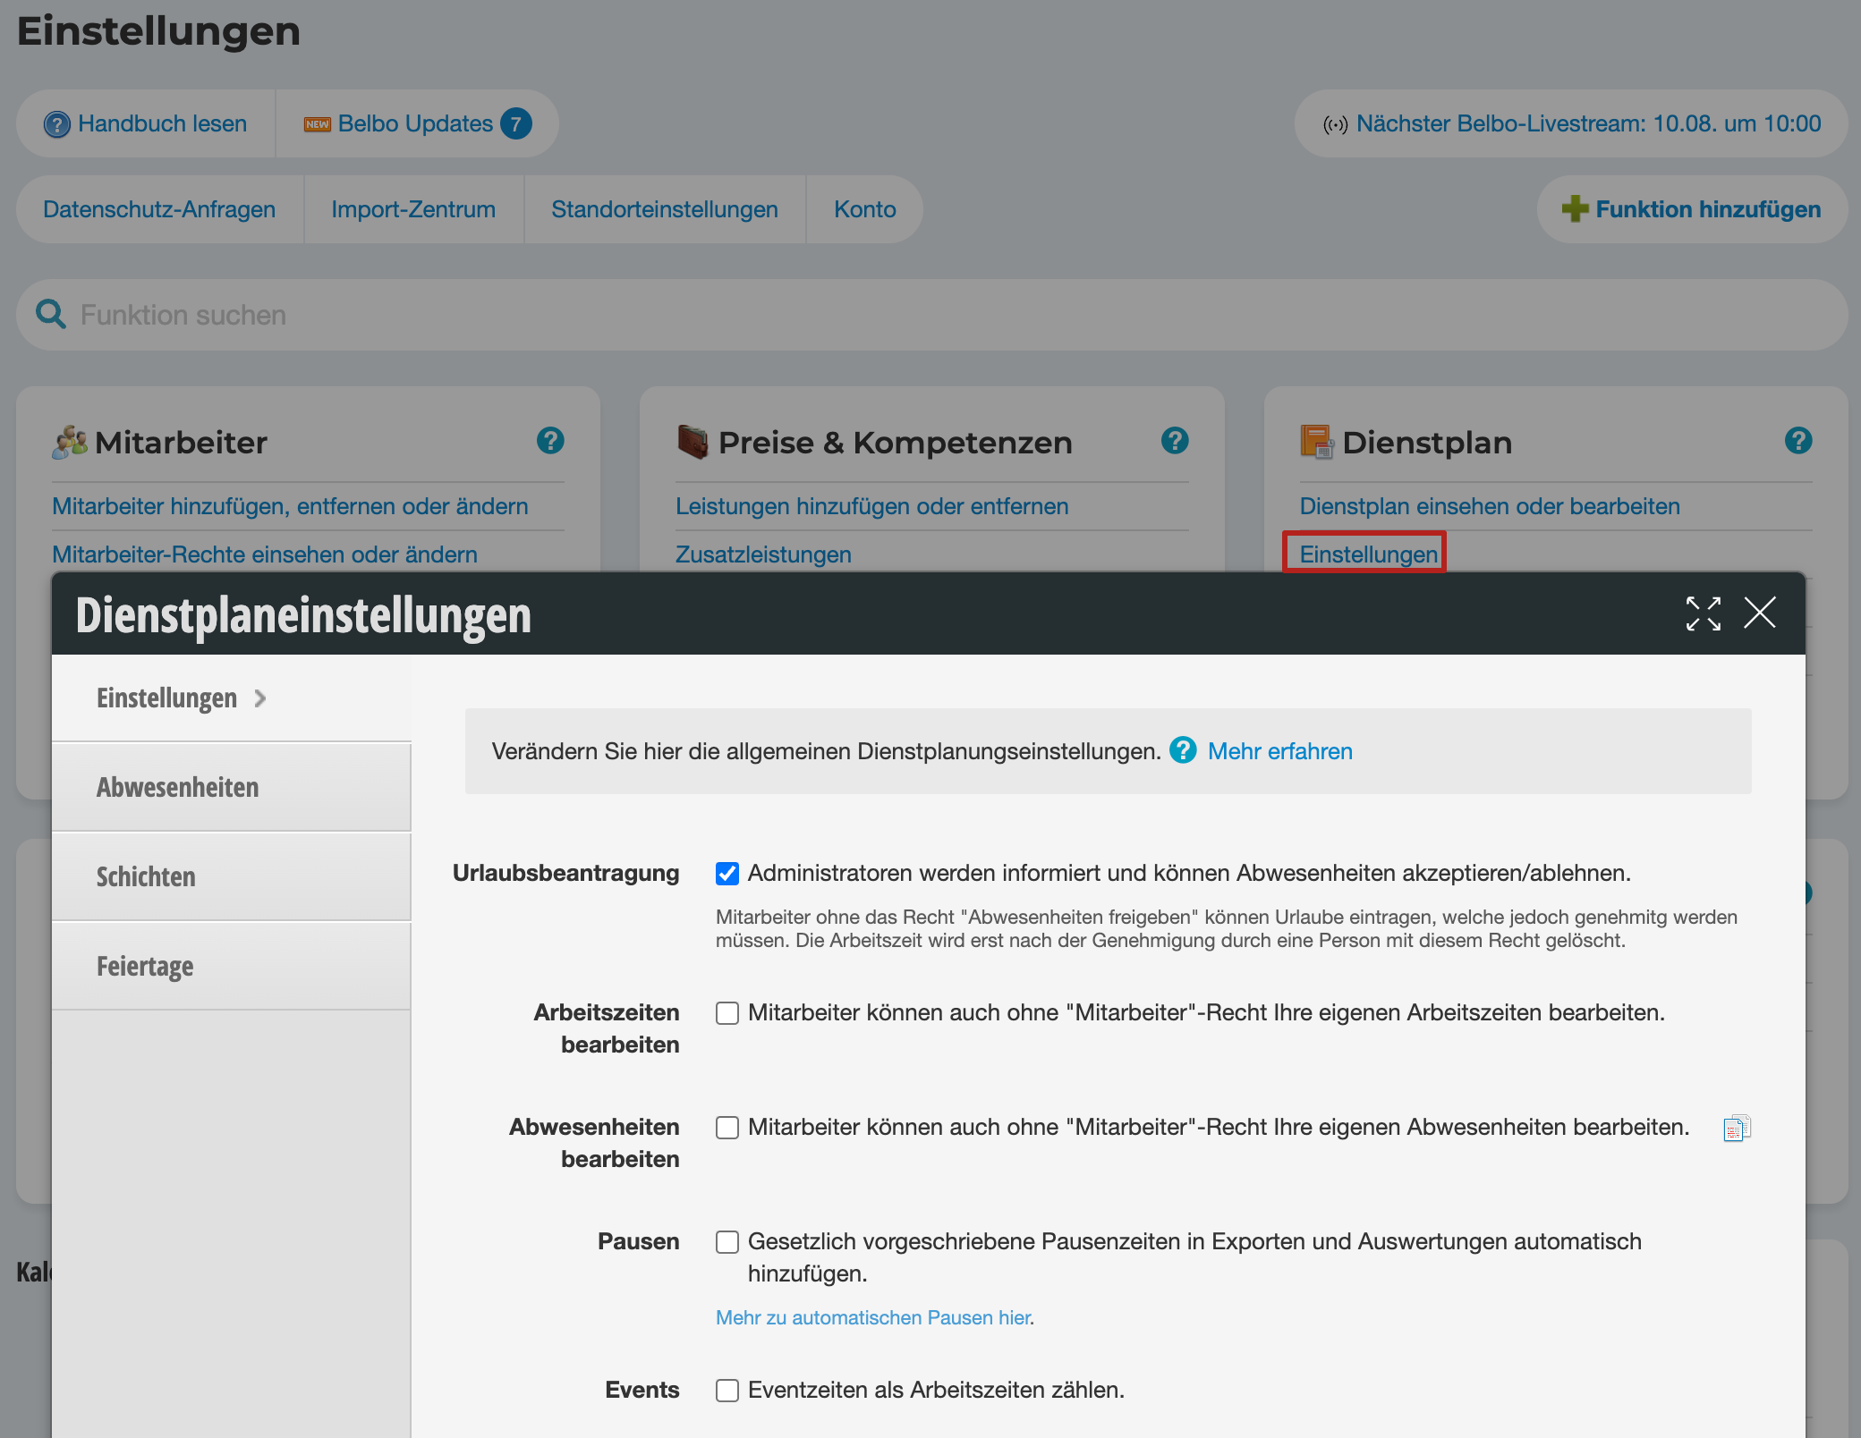The width and height of the screenshot is (1861, 1438).
Task: Enable the Abwesenheiten bearbeiten checkbox
Action: [x=727, y=1128]
